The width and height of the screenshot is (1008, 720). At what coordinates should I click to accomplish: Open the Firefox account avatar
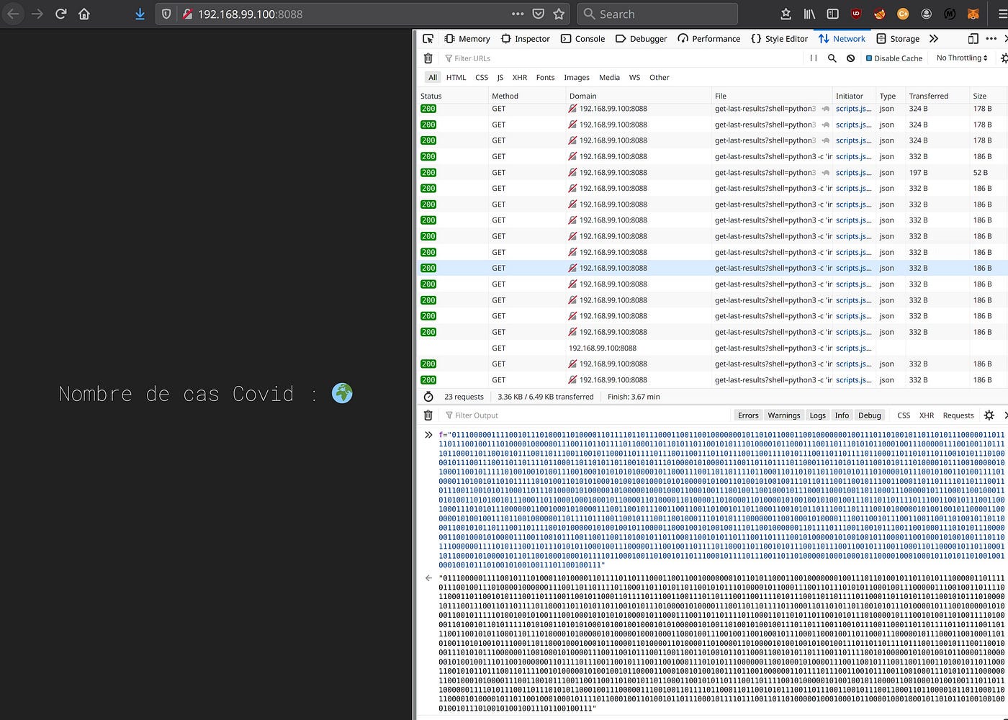(x=926, y=14)
